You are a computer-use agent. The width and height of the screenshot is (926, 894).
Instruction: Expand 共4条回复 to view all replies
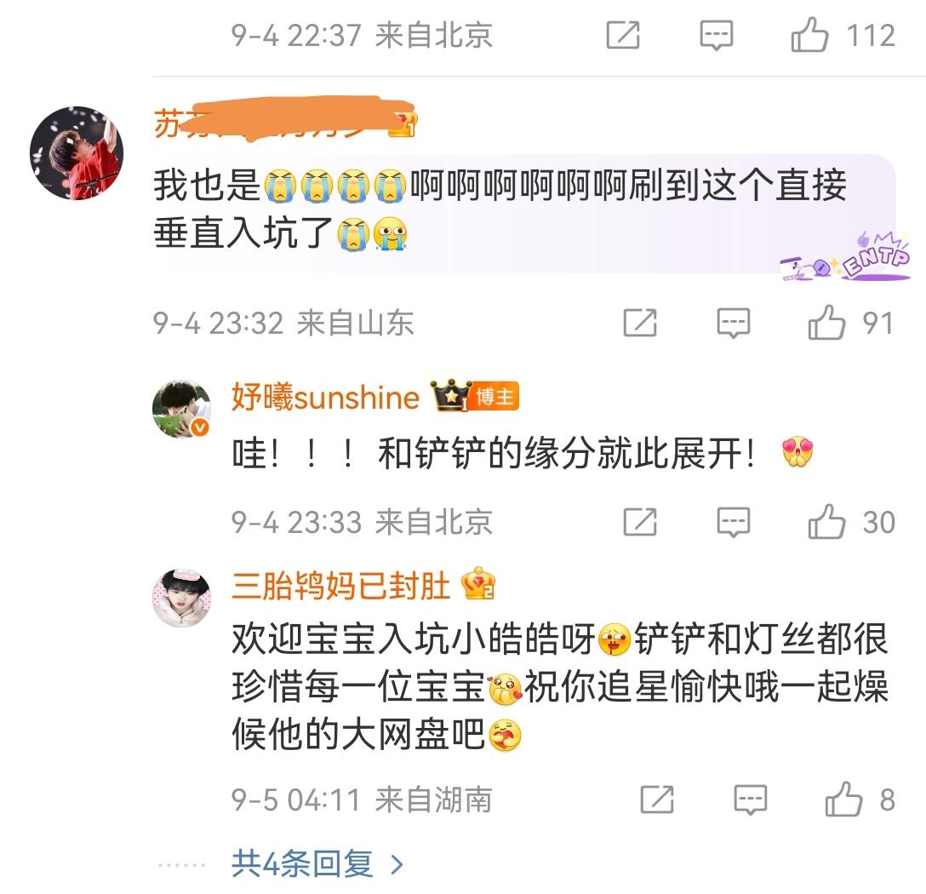tap(302, 864)
